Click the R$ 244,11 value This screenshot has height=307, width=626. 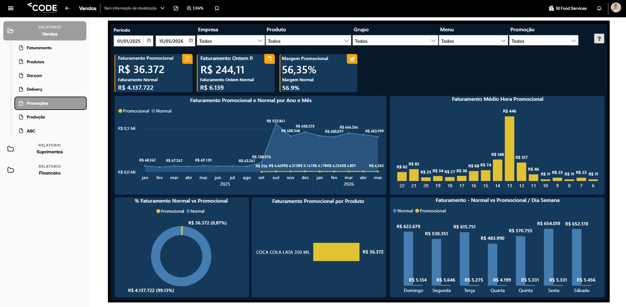(x=222, y=70)
